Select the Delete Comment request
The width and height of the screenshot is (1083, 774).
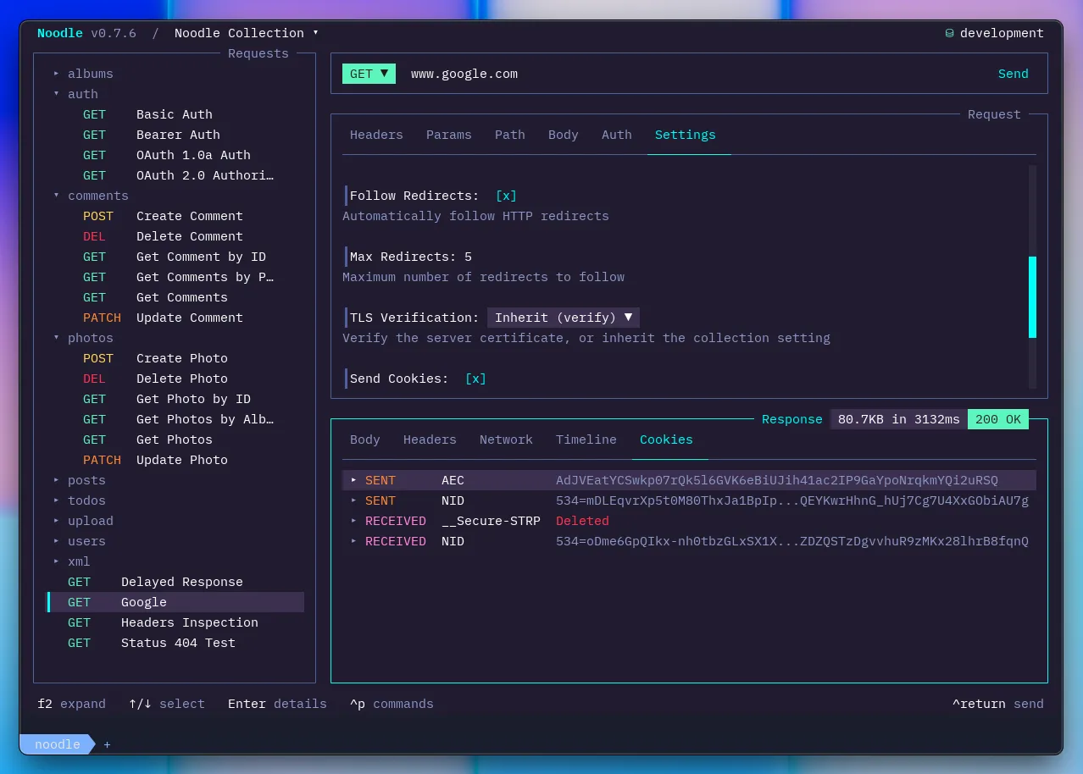click(175, 236)
